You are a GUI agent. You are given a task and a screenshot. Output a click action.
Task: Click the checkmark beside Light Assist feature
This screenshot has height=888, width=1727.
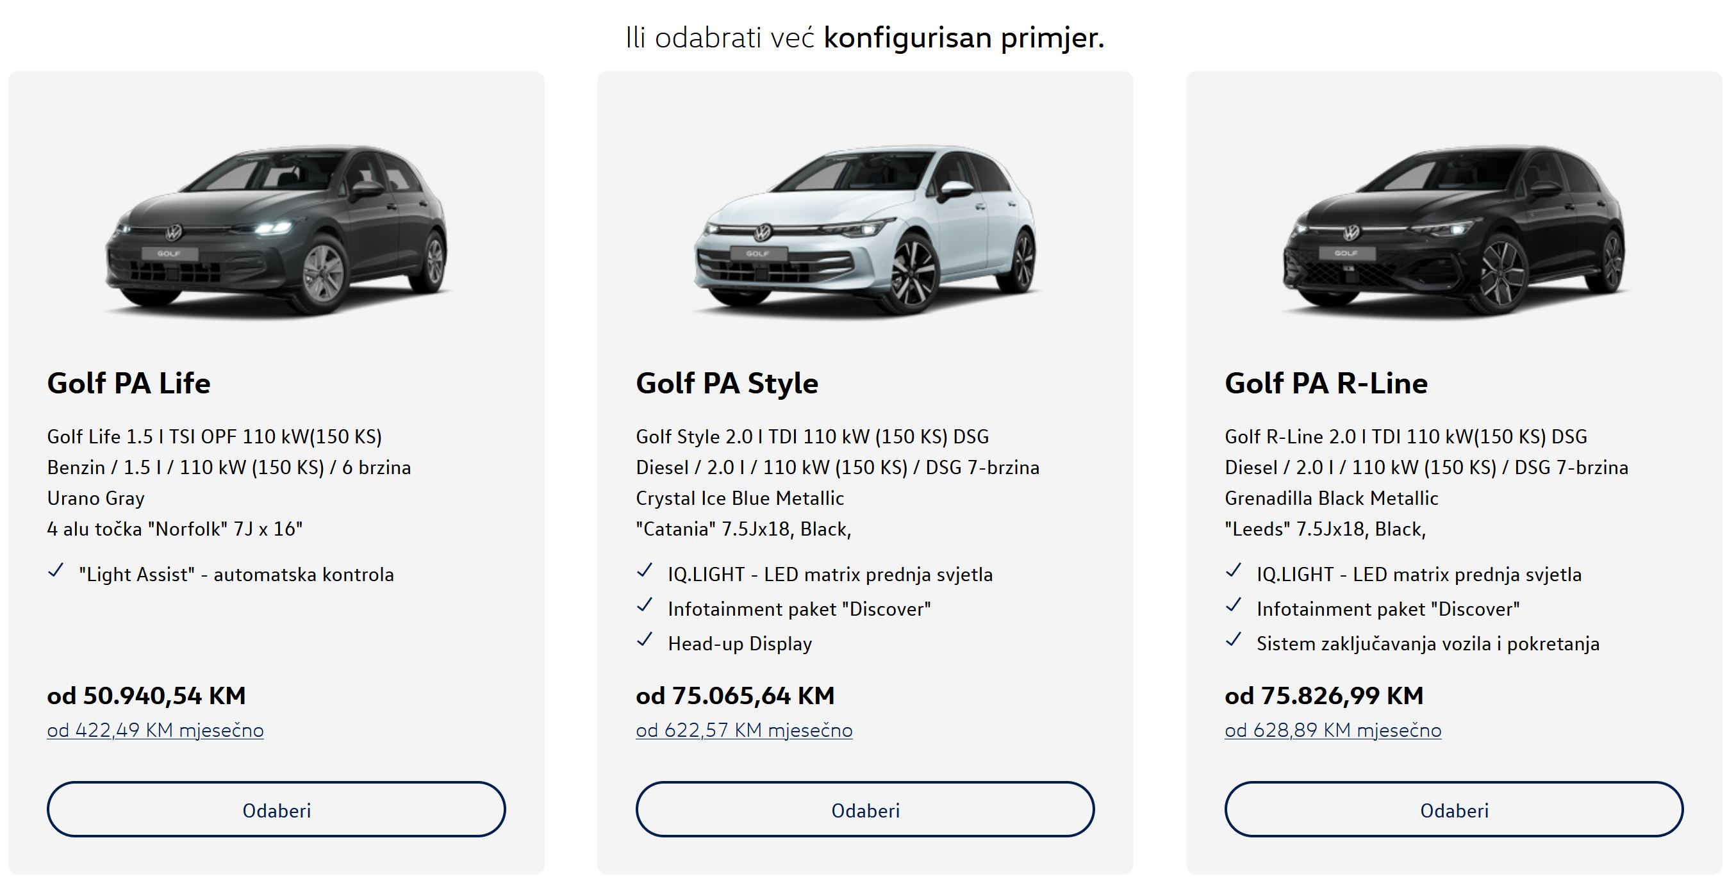point(56,571)
